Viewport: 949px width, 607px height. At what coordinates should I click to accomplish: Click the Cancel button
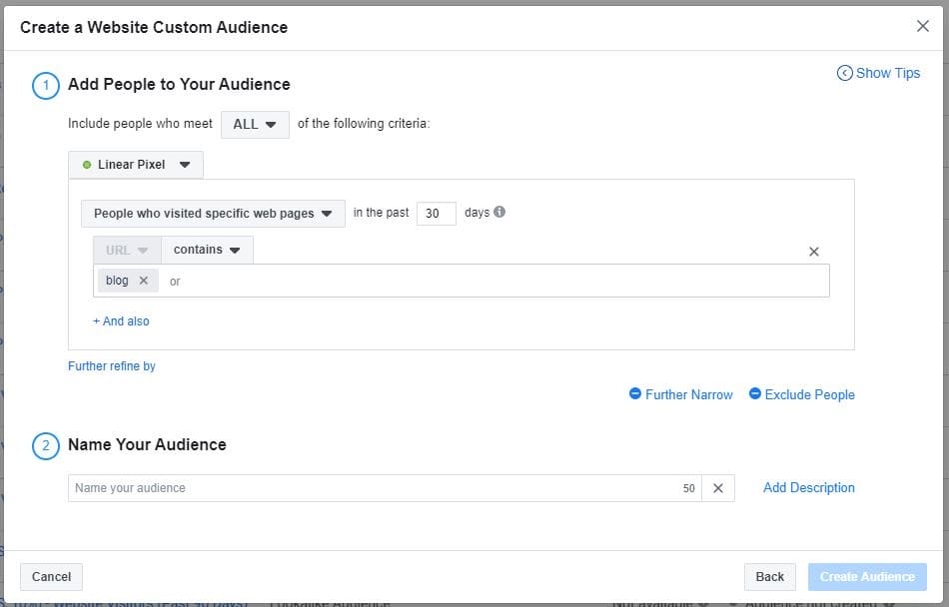pyautogui.click(x=51, y=577)
